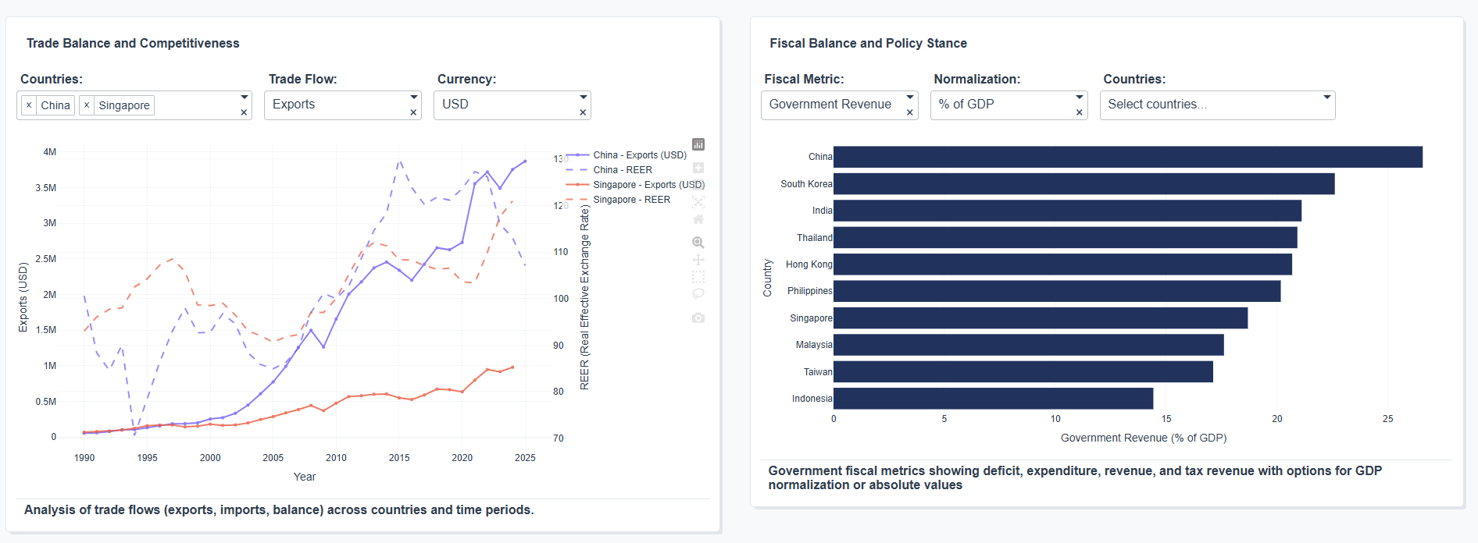Hide the China - REER legend trace
This screenshot has height=543, width=1478.
point(622,170)
